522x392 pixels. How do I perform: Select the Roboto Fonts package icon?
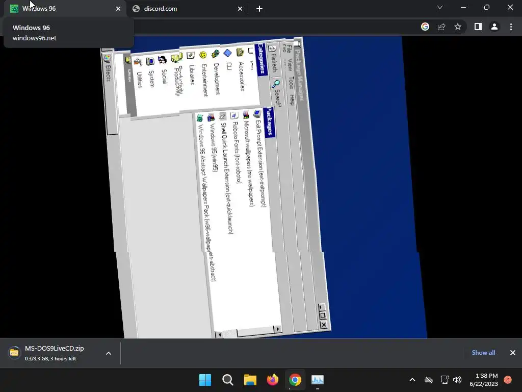[x=234, y=116]
